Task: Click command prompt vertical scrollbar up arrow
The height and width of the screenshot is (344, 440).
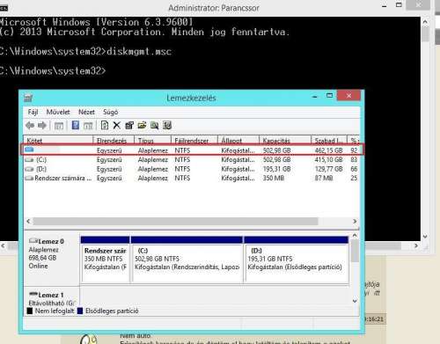Action: pos(425,22)
